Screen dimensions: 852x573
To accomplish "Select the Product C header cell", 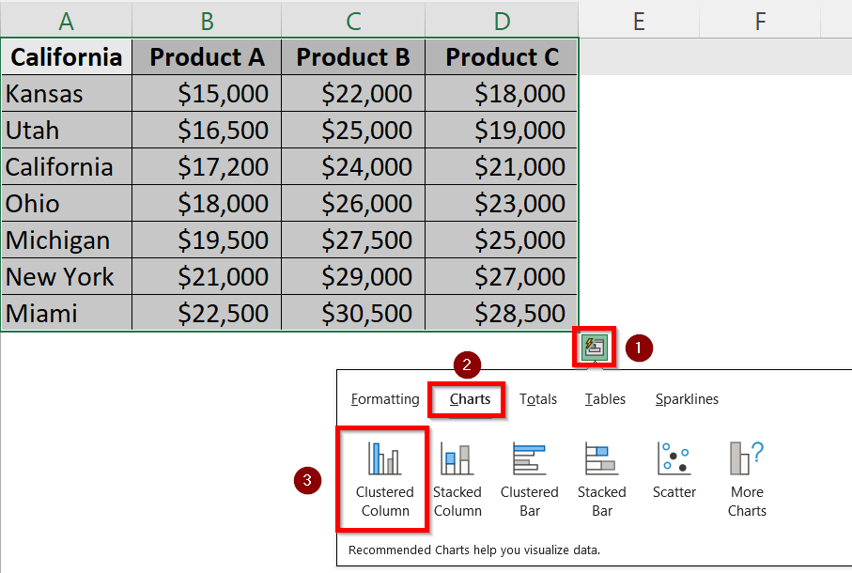I will pos(502,57).
